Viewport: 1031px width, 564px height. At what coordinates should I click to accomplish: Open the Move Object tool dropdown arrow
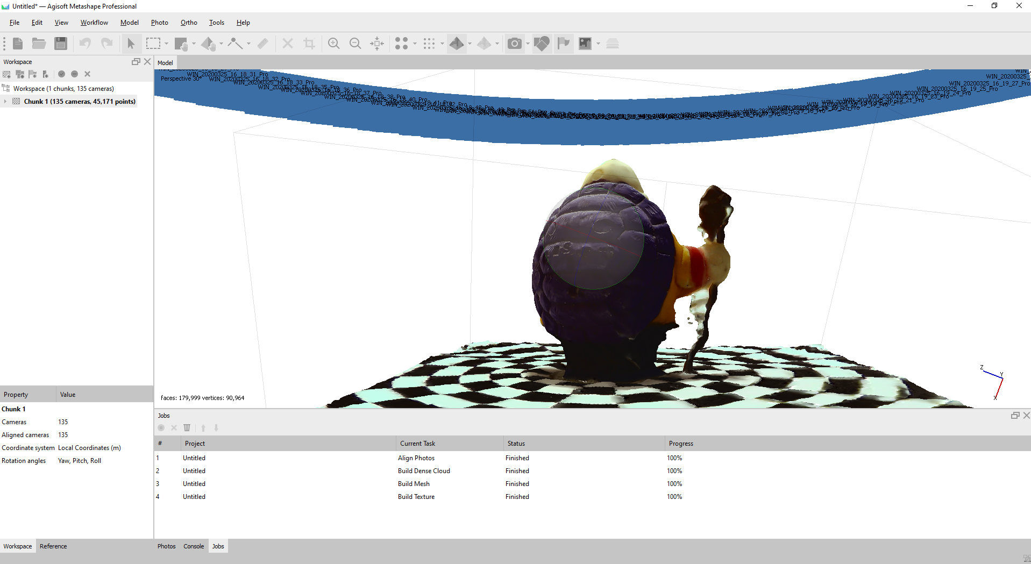click(221, 44)
